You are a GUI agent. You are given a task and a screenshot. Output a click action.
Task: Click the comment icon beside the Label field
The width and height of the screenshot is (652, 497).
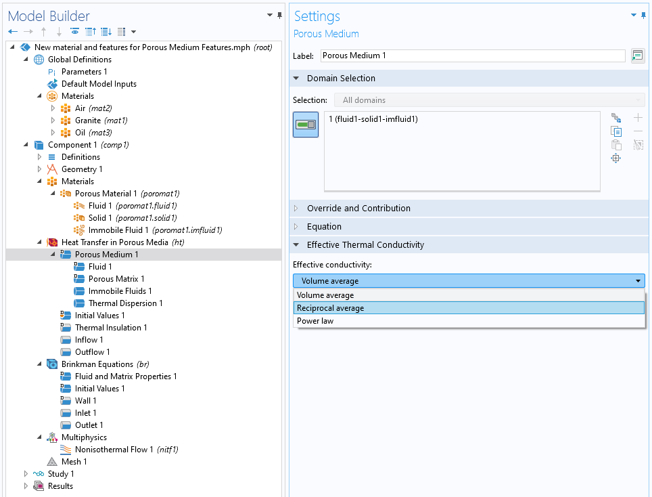(637, 56)
